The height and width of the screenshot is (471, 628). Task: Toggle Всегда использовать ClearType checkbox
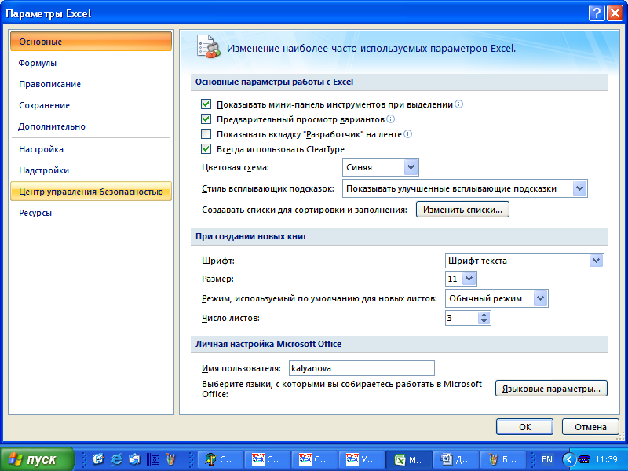206,149
